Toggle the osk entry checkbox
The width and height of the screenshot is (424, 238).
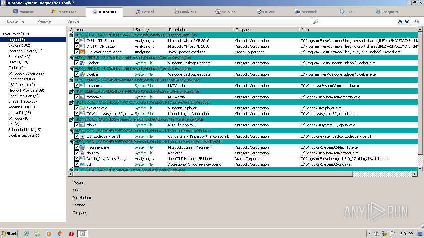pos(77,164)
